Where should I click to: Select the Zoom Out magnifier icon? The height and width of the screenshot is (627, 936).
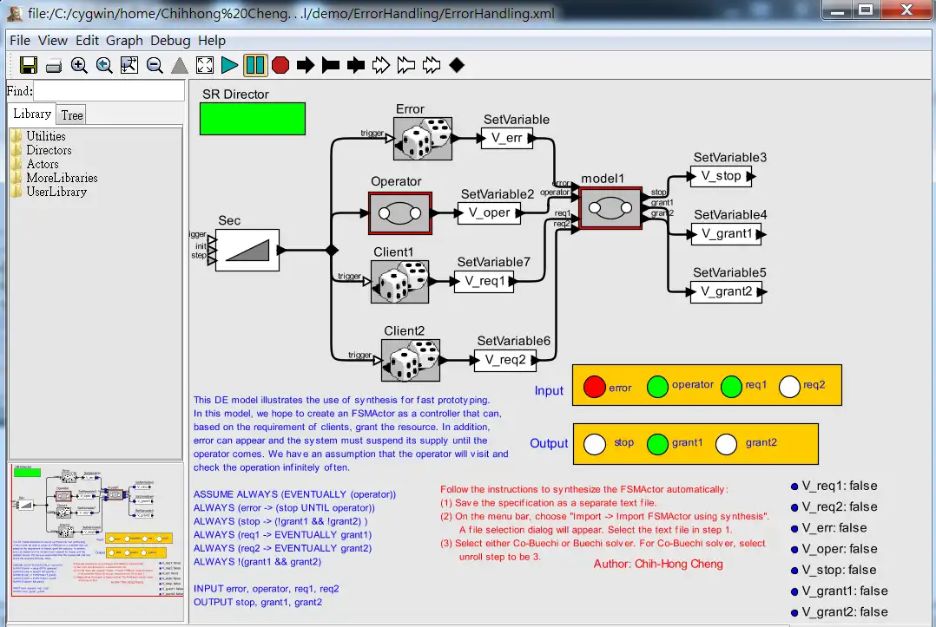[x=154, y=65]
